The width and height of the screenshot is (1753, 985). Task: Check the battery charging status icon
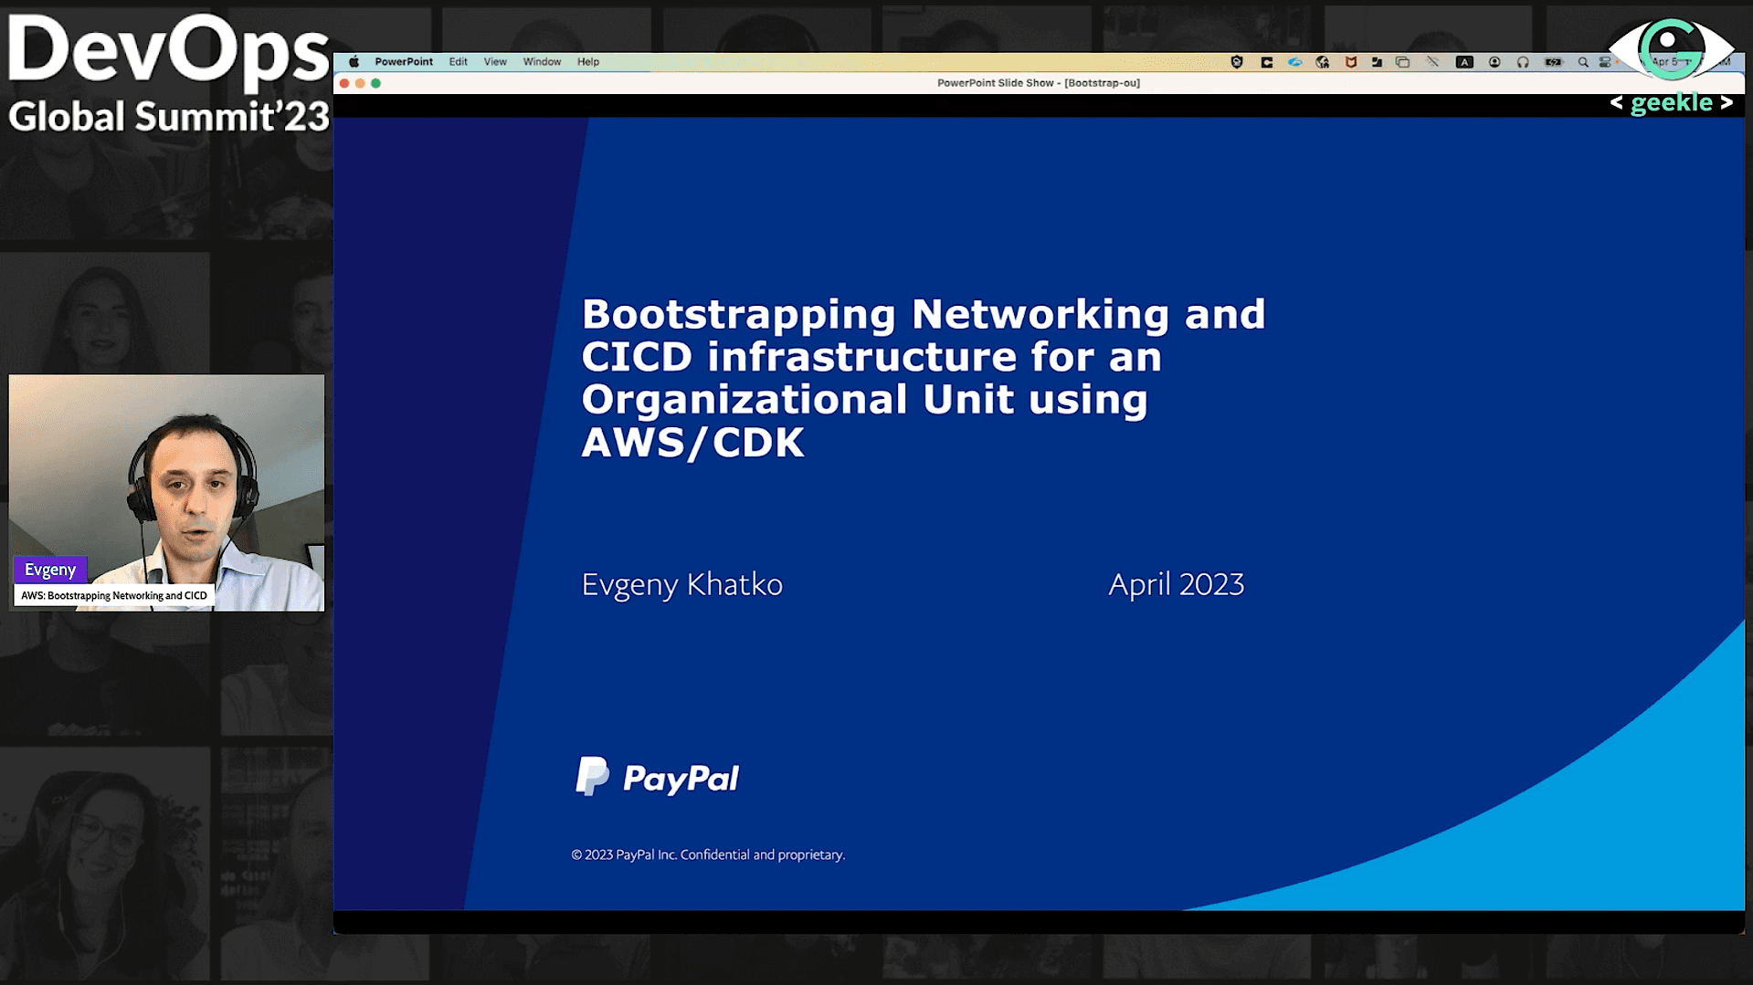1554,62
